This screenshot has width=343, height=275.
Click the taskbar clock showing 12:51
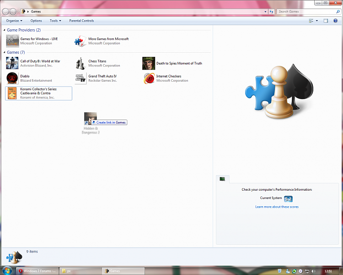click(328, 271)
